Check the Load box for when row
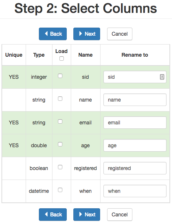Screen dimensions: 172x223 (60, 190)
